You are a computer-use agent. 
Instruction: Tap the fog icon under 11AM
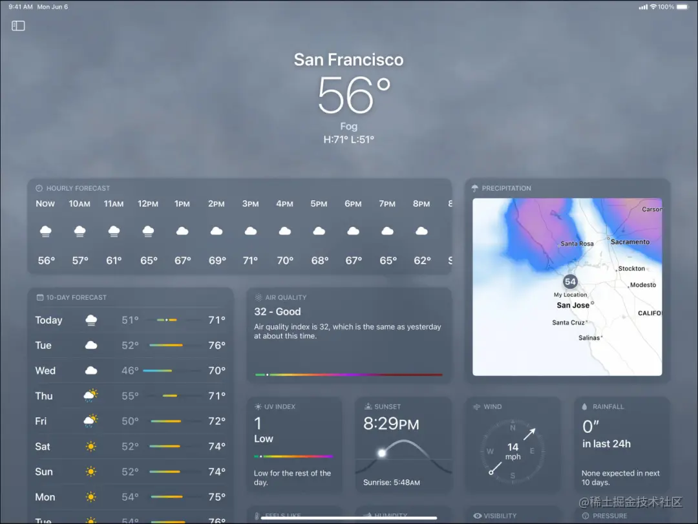(114, 231)
